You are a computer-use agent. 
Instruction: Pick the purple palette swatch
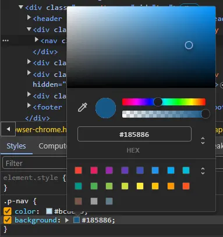[109, 171]
